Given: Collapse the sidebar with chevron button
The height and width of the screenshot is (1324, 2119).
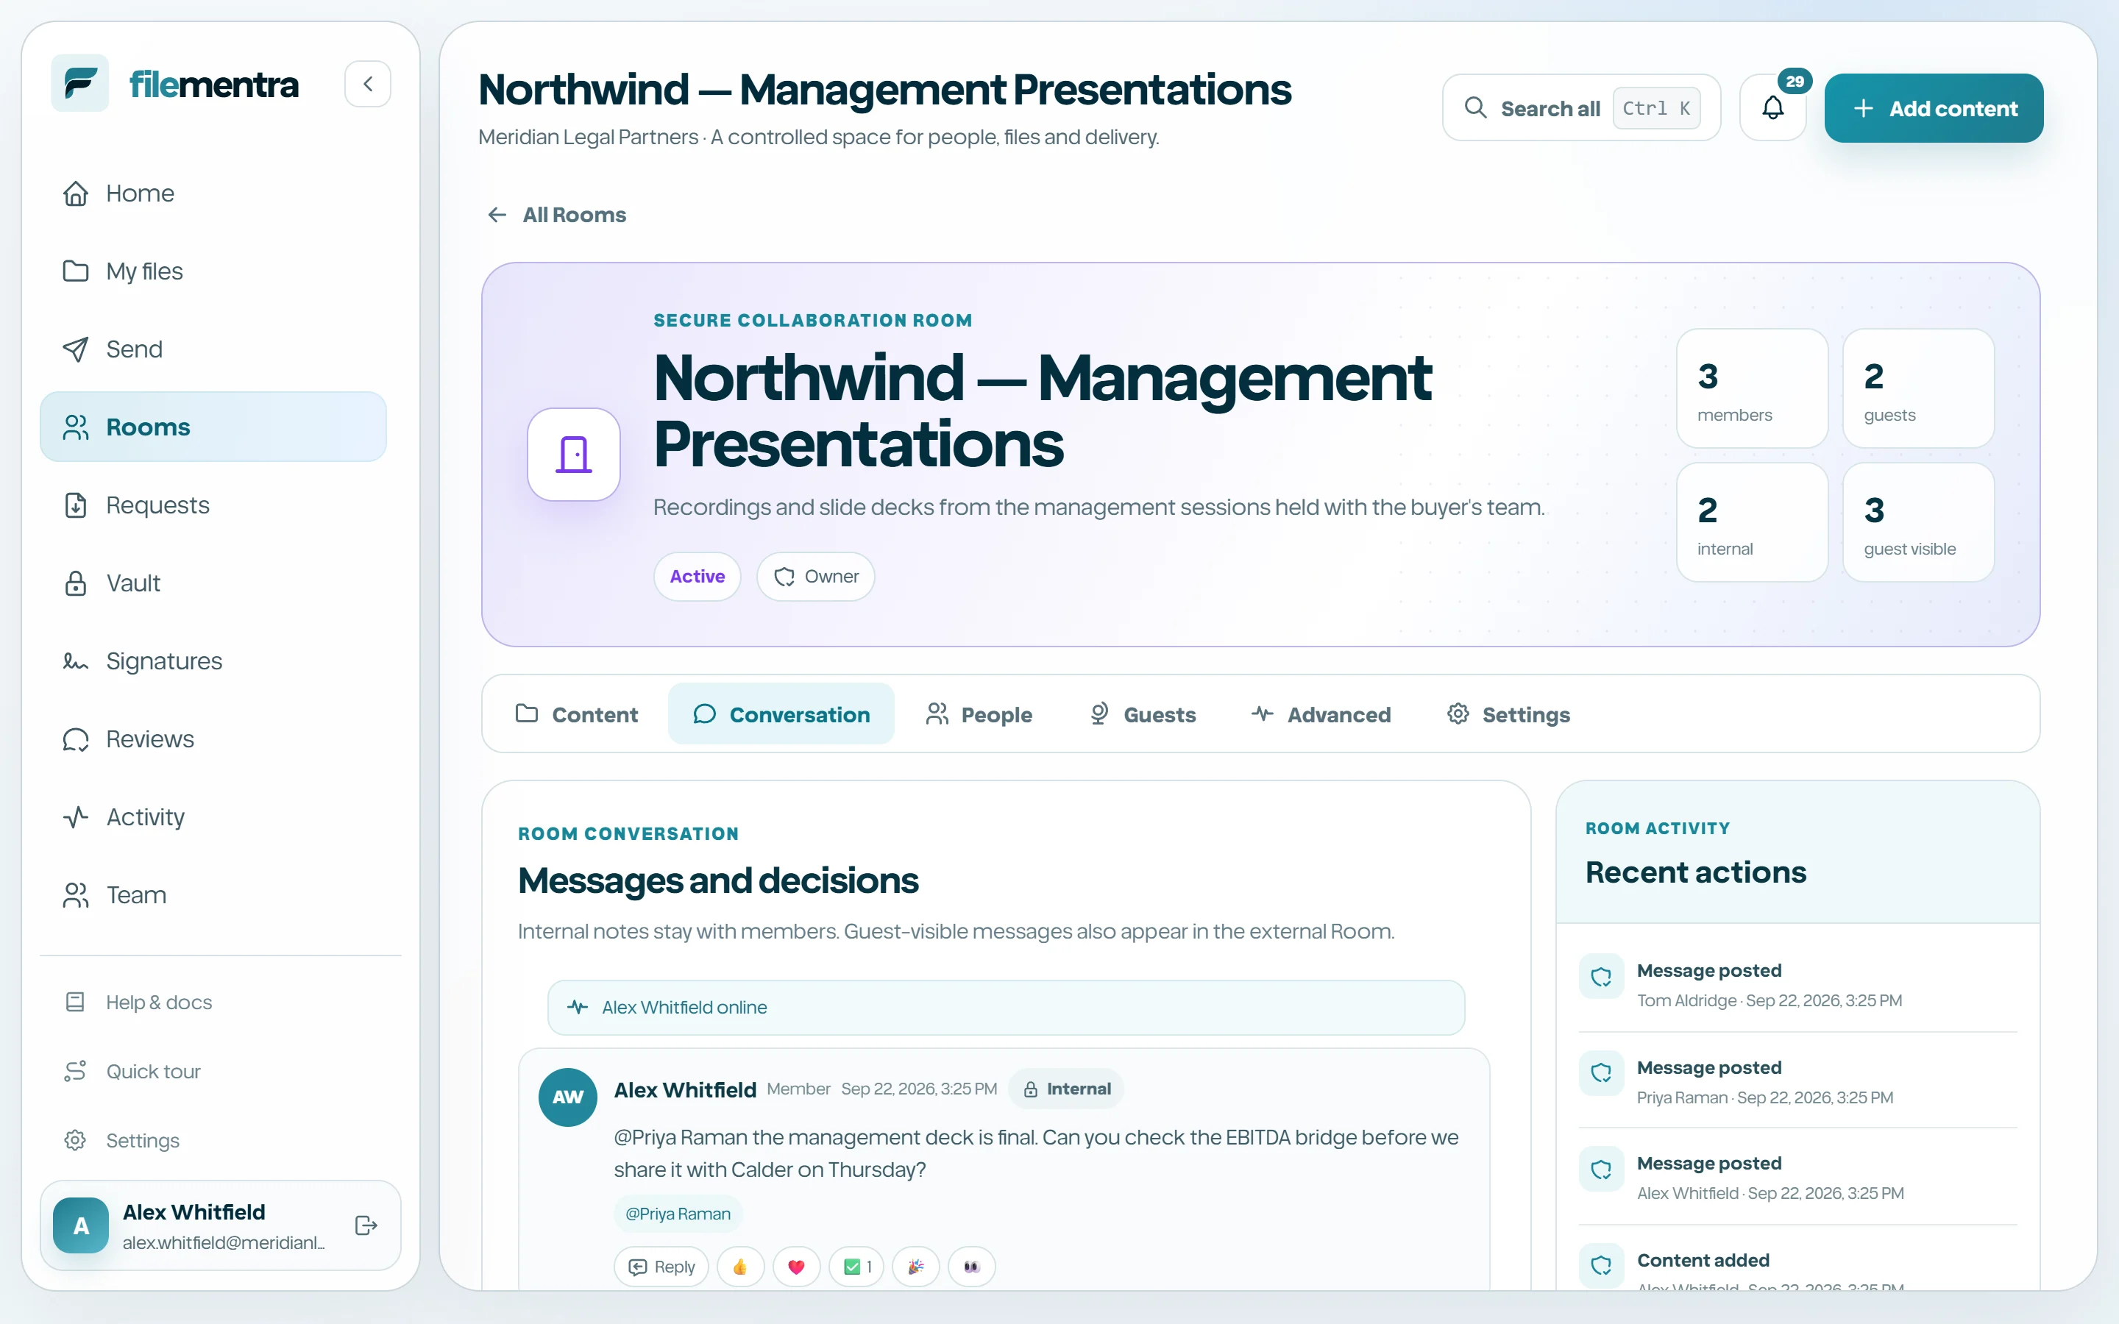Looking at the screenshot, I should (x=368, y=84).
